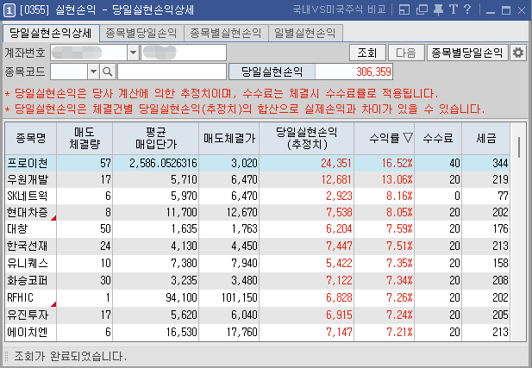Viewport: 532px width, 368px height.
Task: Click the 종목코드 input field
Action: pos(69,72)
